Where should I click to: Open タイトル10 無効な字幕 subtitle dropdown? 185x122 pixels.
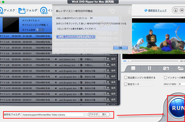[95, 88]
